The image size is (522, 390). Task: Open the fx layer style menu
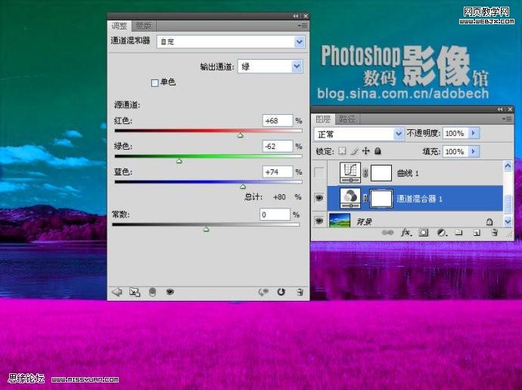(x=406, y=232)
